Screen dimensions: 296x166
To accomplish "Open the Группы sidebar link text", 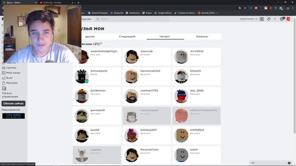I will point(11,68).
